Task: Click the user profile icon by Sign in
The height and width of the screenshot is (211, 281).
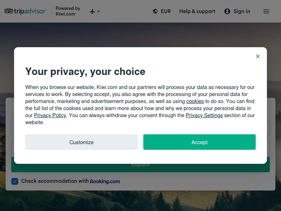Action: click(x=227, y=11)
